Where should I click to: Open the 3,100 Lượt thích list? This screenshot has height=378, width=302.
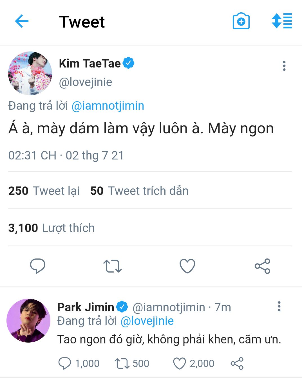coord(52,228)
